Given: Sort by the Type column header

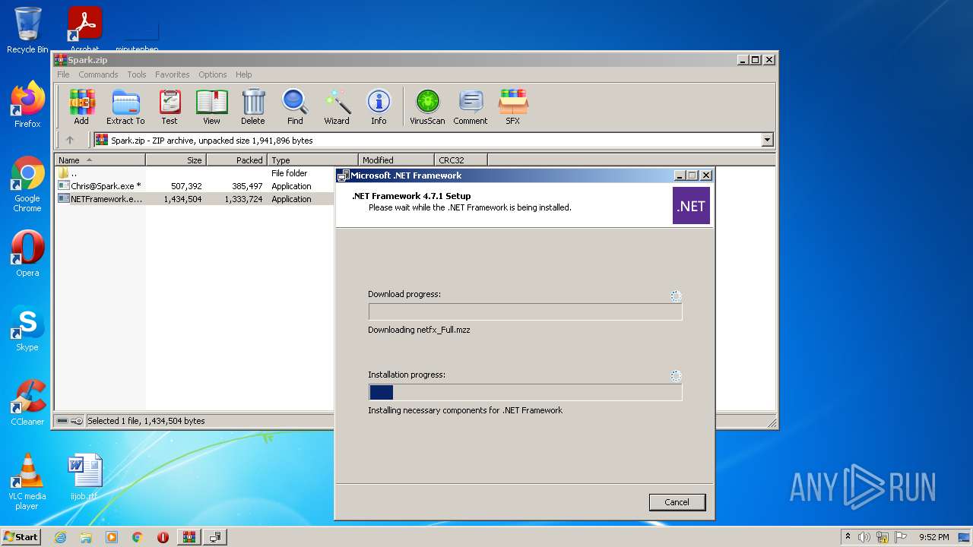Looking at the screenshot, I should (312, 160).
